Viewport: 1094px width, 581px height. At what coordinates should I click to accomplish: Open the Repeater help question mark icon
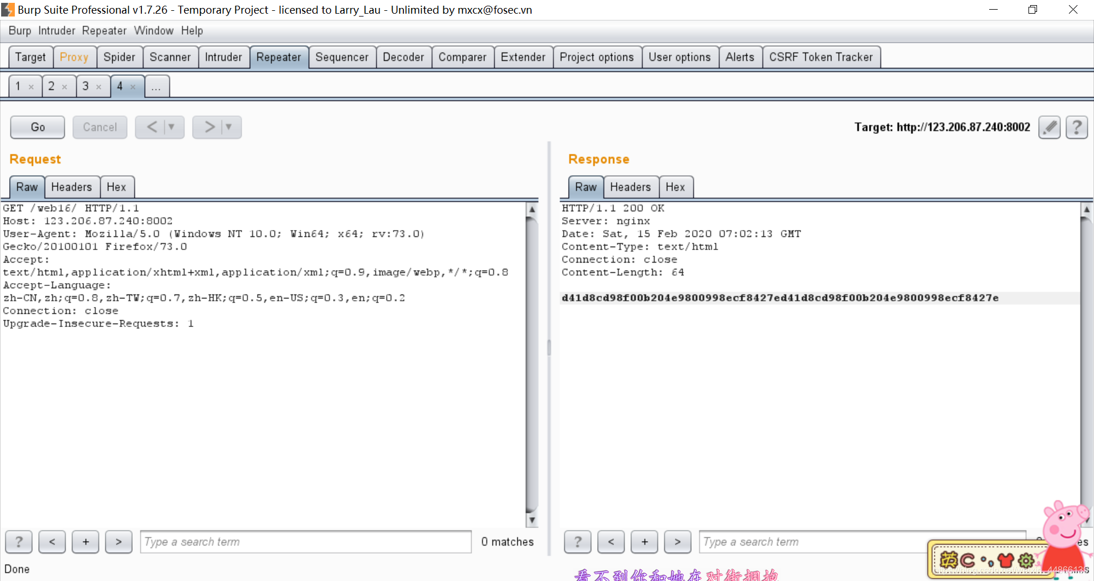(x=1076, y=127)
